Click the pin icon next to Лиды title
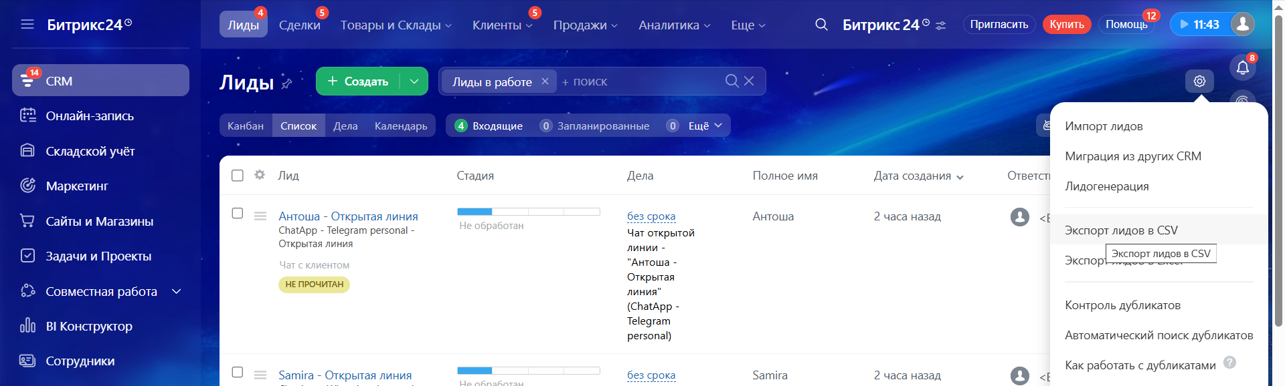Screen dimensions: 1285x386 287,83
